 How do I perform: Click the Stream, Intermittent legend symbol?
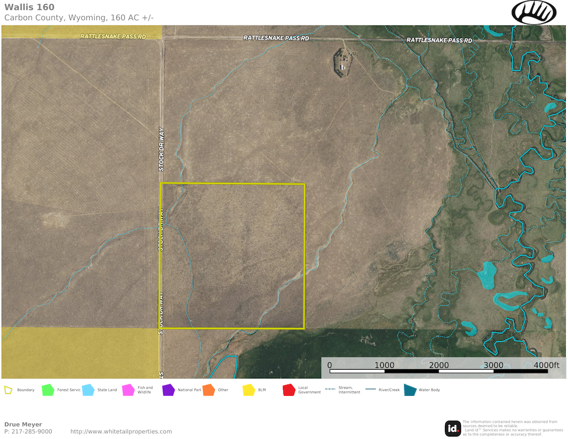pos(329,390)
